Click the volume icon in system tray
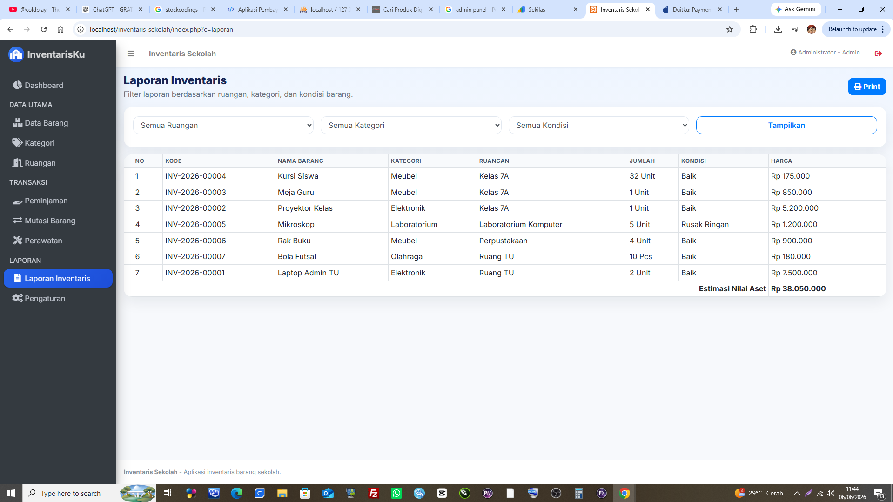Screen dimensions: 893x502 click(x=831, y=493)
